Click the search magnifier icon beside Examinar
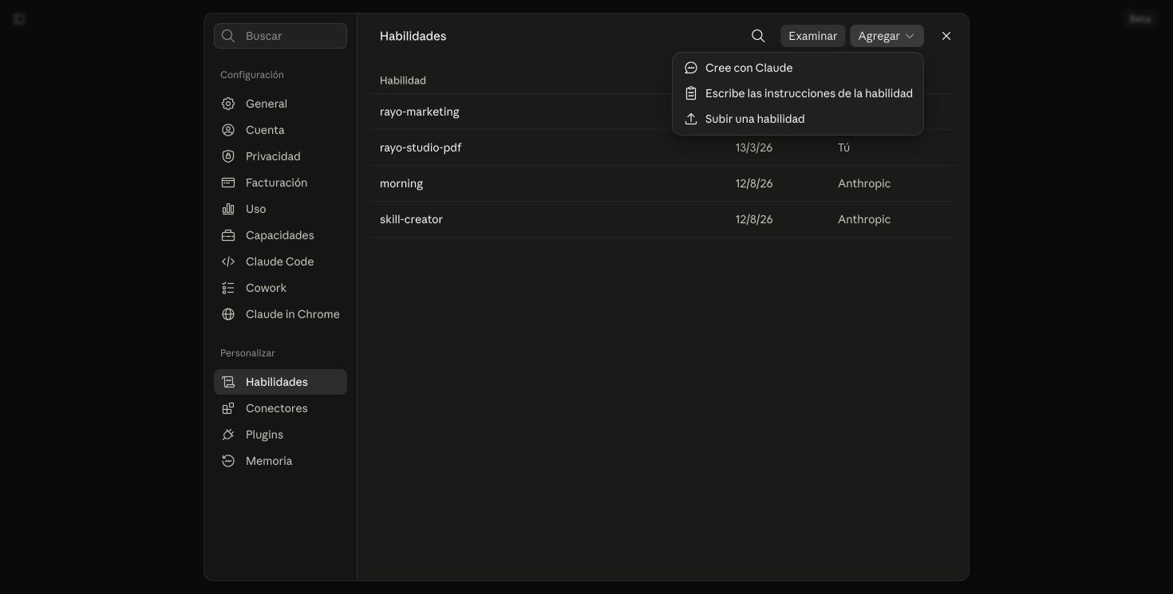 (x=758, y=36)
